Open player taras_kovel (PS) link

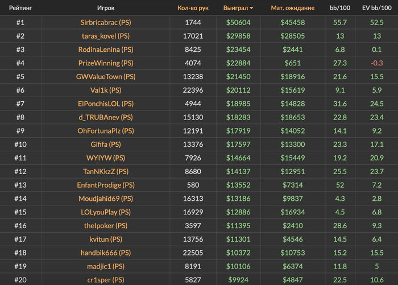(x=106, y=36)
